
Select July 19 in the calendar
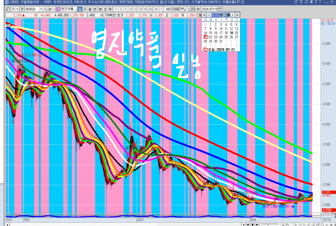231,33
